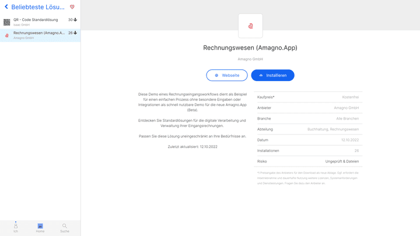This screenshot has width=420, height=236.
Task: Click the Risiko row value Ungeprüft & Dateien
Action: [x=342, y=161]
